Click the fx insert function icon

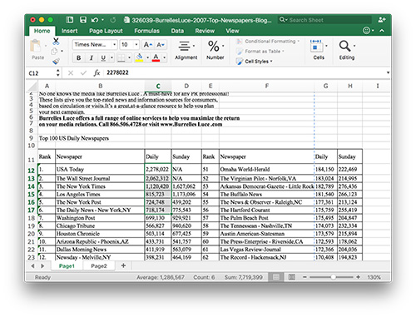point(97,73)
